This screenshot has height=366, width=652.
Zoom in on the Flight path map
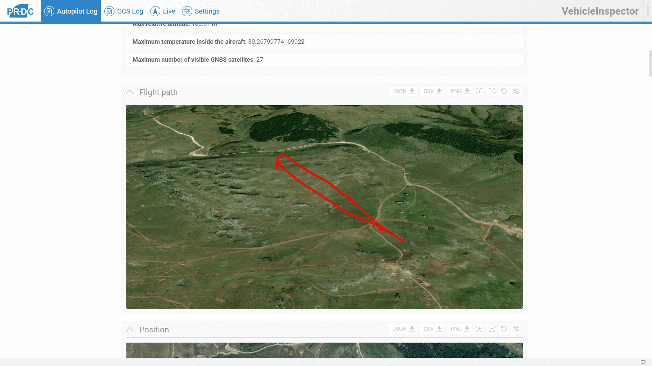pyautogui.click(x=479, y=92)
